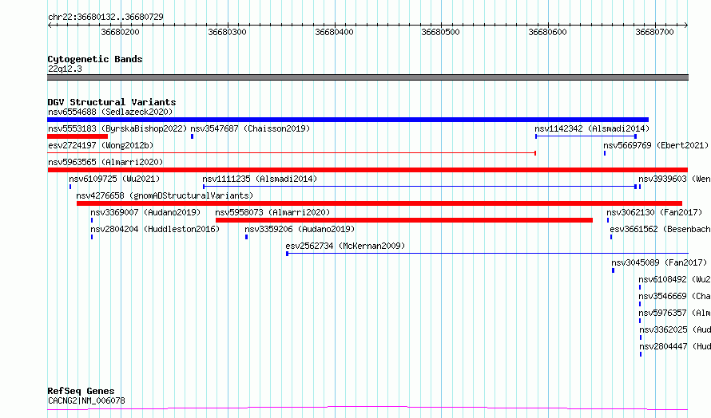Select the blue nsv6554688 variant bar
Screen dimensions: 711x418
pyautogui.click(x=348, y=120)
